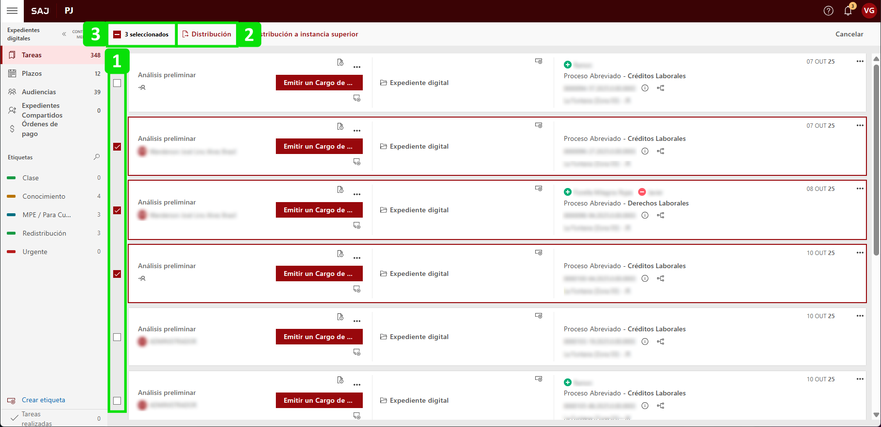This screenshot has width=881, height=427.
Task: Filter by the Clase label
Action: [54, 178]
